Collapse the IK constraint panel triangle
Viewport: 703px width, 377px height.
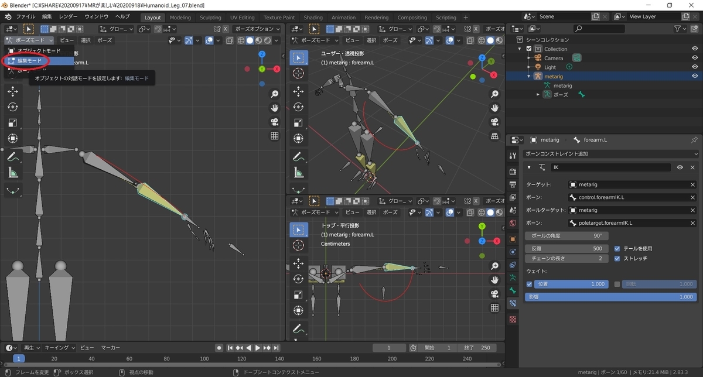tap(530, 167)
